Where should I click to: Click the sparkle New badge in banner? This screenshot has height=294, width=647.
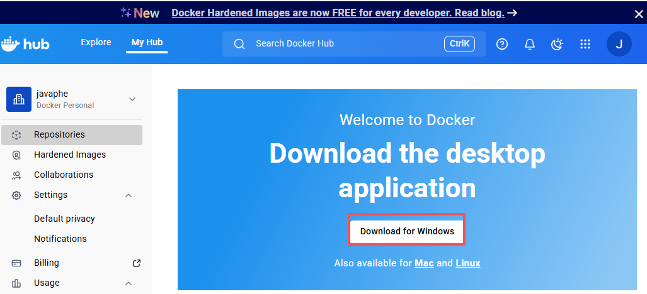140,13
